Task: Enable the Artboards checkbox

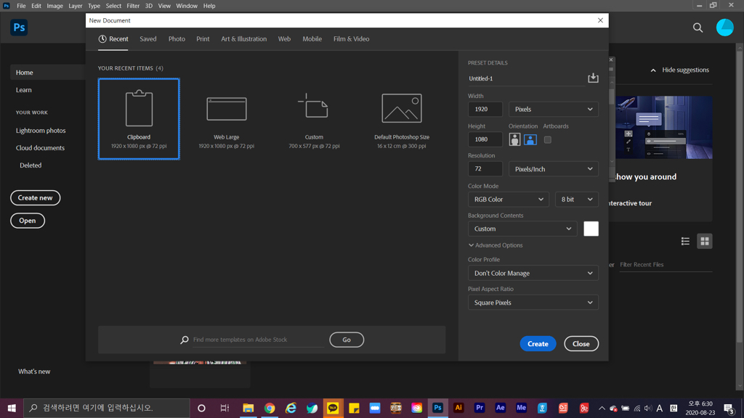Action: point(548,140)
